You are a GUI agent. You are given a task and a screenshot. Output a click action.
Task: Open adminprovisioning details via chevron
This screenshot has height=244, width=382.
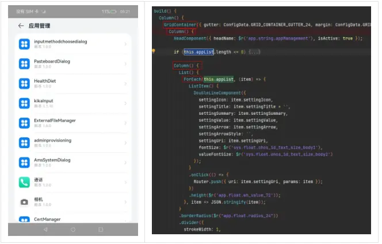[x=126, y=143]
